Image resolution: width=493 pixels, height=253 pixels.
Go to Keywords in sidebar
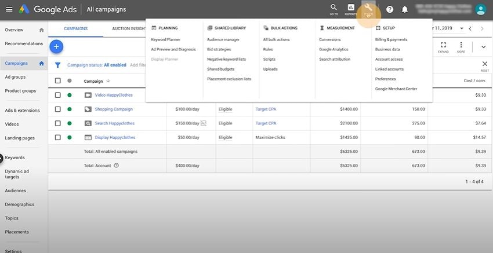point(14,157)
